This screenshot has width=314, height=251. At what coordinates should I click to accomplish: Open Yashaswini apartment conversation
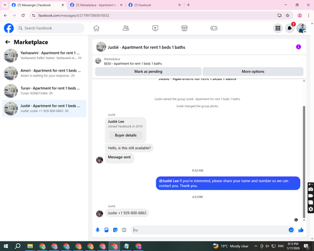click(44, 55)
